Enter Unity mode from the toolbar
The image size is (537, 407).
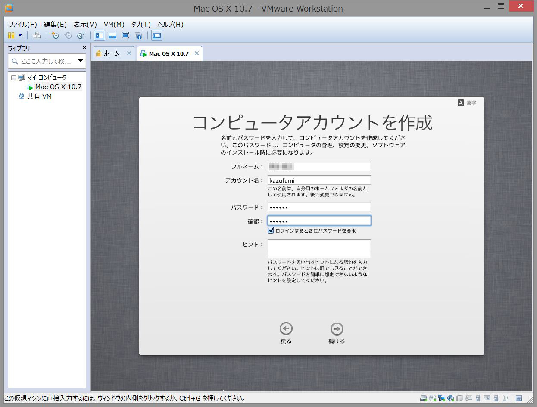138,35
